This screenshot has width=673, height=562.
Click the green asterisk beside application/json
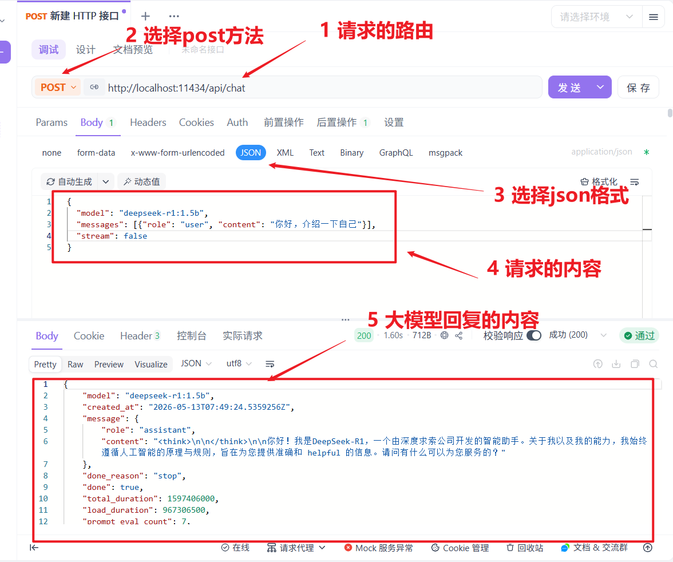click(x=647, y=152)
